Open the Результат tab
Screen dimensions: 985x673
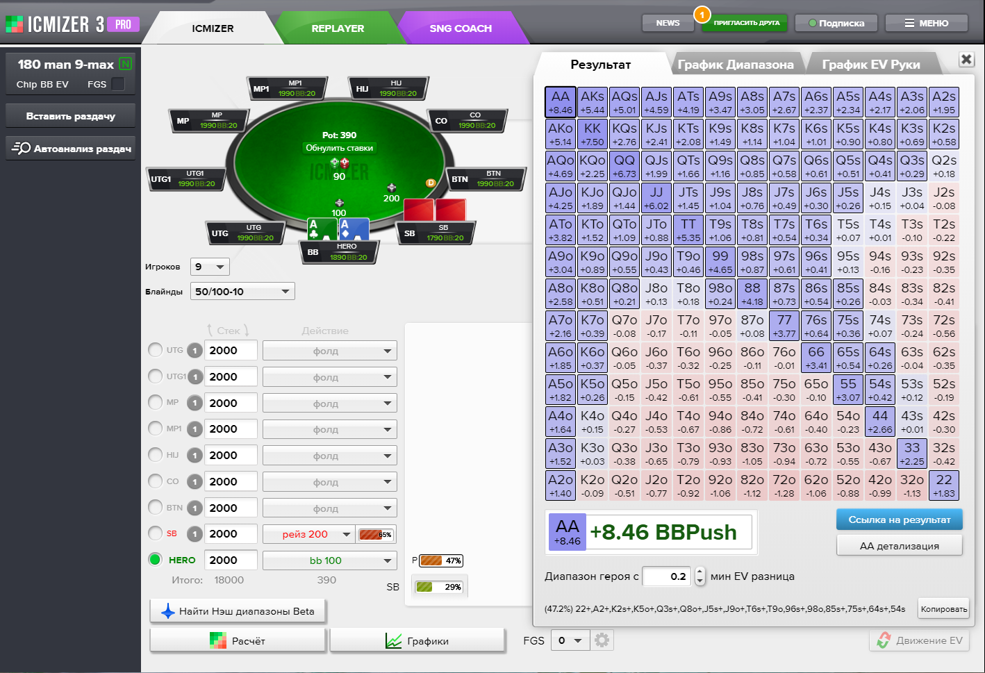pos(601,65)
